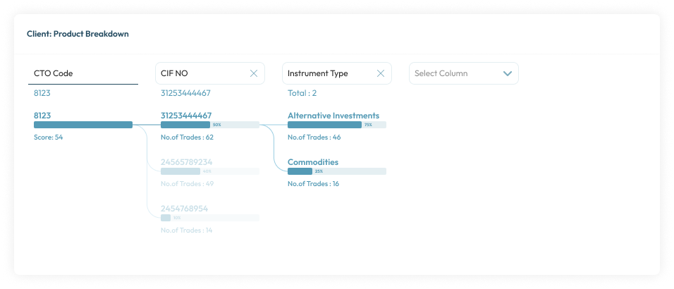Click the 75% Alternative Investments bar
This screenshot has width=674, height=289.
coord(337,125)
